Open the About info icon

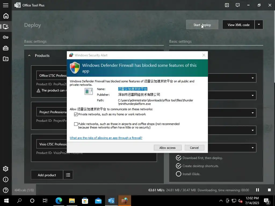point(6,179)
